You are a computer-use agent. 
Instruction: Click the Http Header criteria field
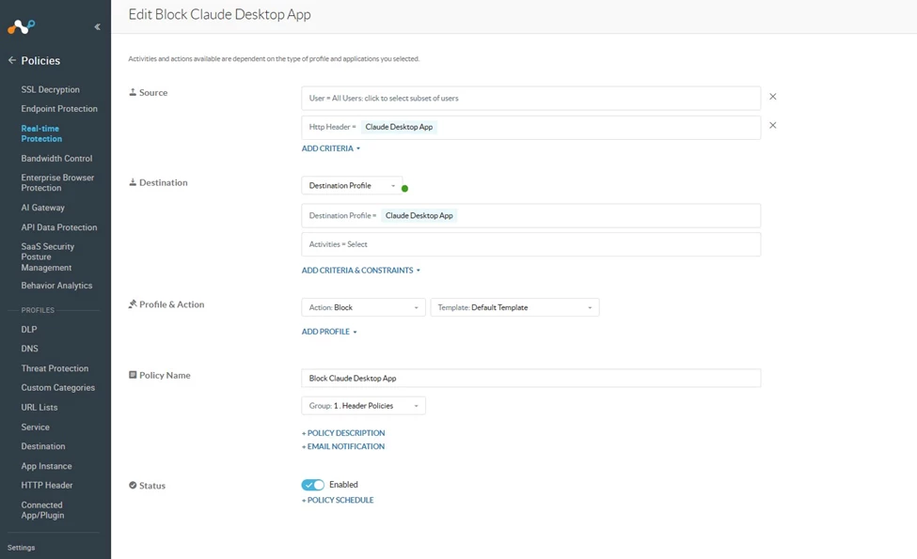(x=531, y=128)
